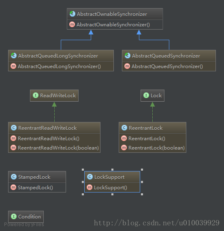Select the StampedLock class name

34,177
